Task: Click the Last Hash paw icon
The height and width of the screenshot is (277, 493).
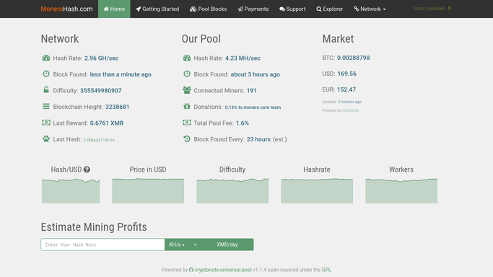Action: (x=46, y=138)
